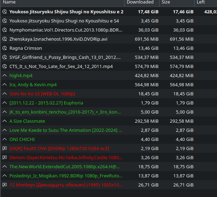Select the A Size Classmate torrent name
217x197 pixels.
27,121
